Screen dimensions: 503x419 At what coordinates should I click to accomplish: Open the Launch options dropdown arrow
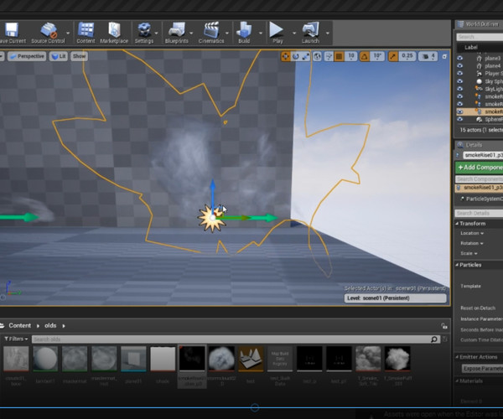tap(328, 33)
